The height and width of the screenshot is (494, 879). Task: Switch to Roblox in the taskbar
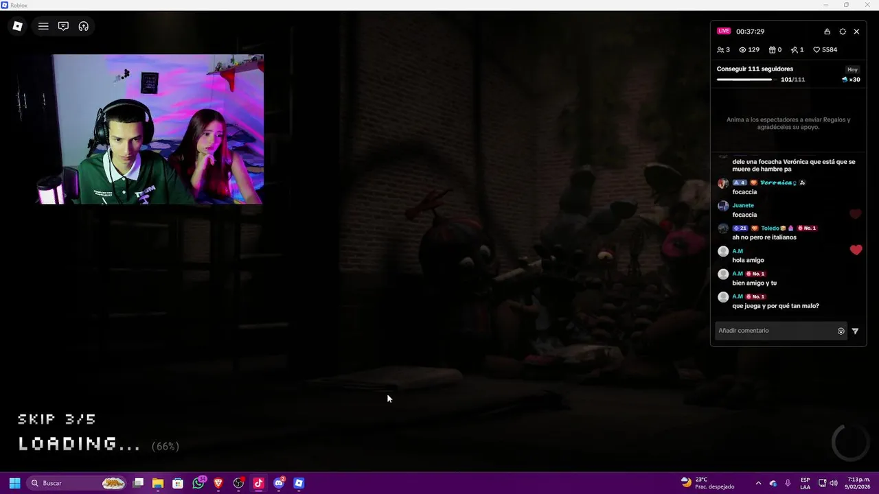point(299,483)
